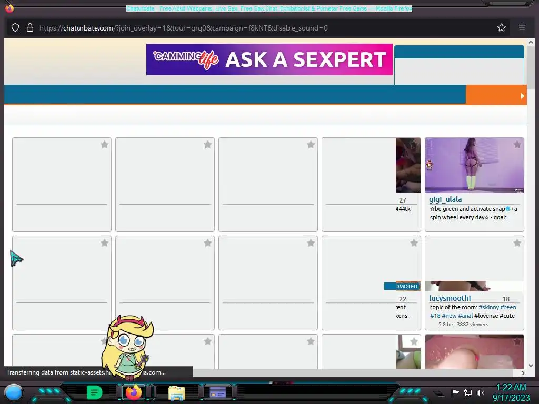Click the vertical scrollbar up arrow
Viewport: 539px width, 404px height.
[x=531, y=43]
